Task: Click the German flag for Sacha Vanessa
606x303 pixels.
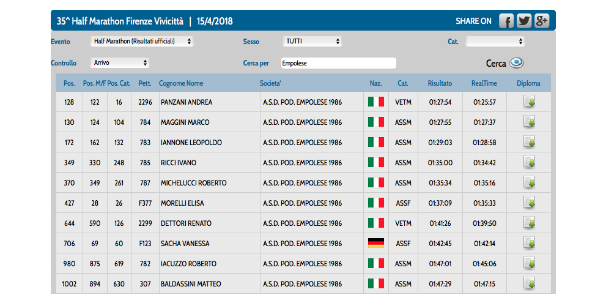Action: click(x=375, y=243)
